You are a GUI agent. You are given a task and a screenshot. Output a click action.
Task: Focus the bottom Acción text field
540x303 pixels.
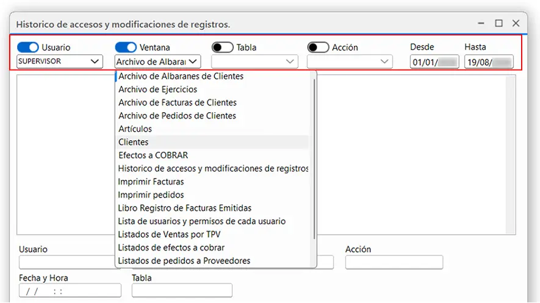click(394, 262)
